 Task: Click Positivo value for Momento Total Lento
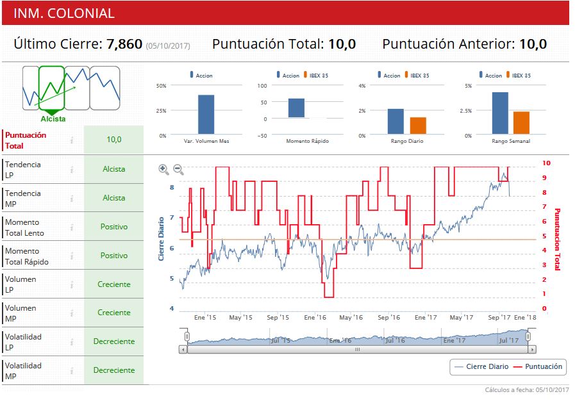[114, 227]
